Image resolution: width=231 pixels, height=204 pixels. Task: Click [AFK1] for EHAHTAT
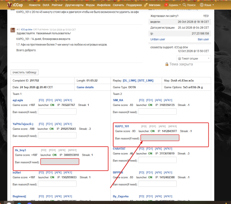point(168,149)
